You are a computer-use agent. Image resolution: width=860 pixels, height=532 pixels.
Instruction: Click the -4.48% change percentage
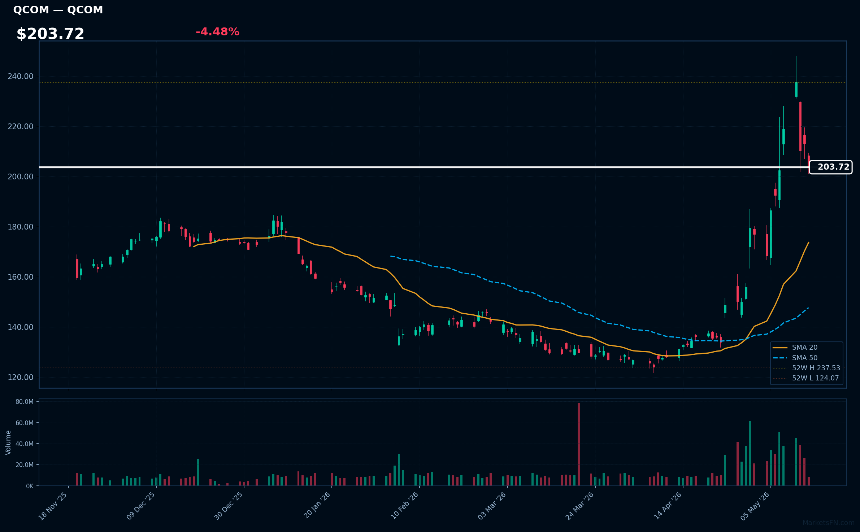click(x=217, y=32)
